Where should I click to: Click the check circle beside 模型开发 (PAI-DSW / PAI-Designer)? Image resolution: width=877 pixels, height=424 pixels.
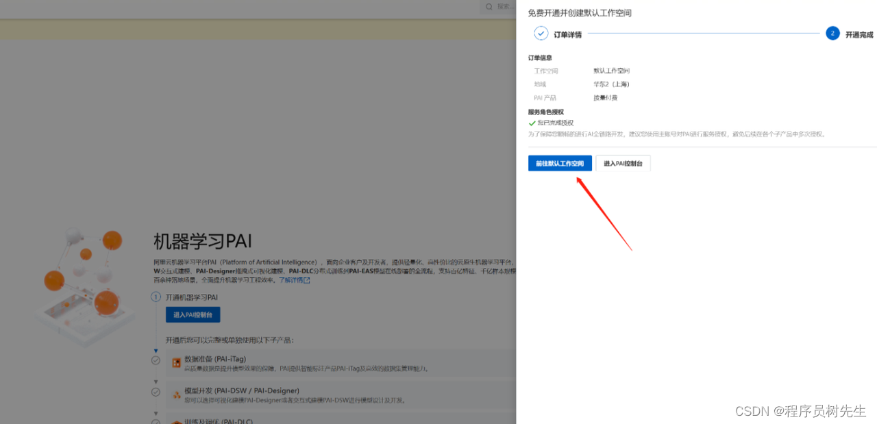coord(156,392)
